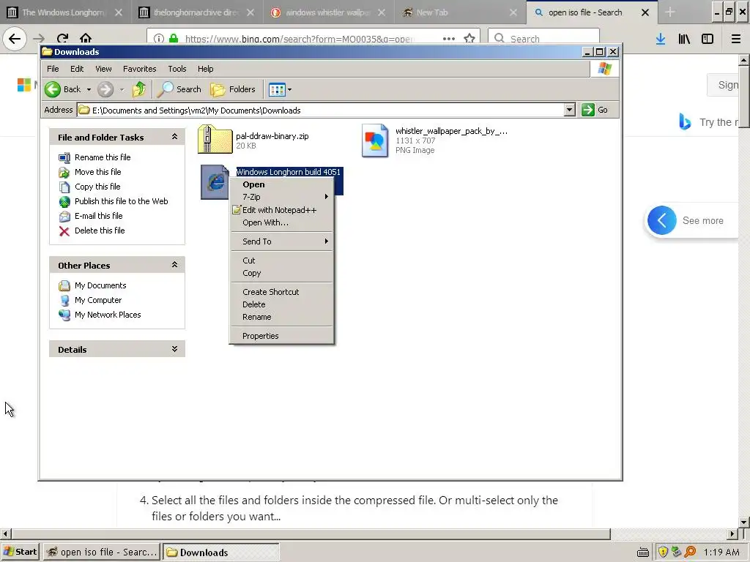
Task: Expand the Details panel
Action: (174, 349)
